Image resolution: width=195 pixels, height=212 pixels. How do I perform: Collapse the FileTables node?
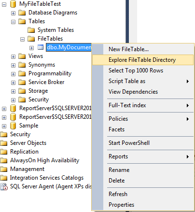click(x=22, y=39)
